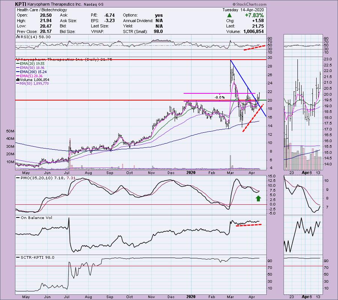Click the 10M volume axis label
The height and width of the screenshot is (300, 338).
pos(11,162)
